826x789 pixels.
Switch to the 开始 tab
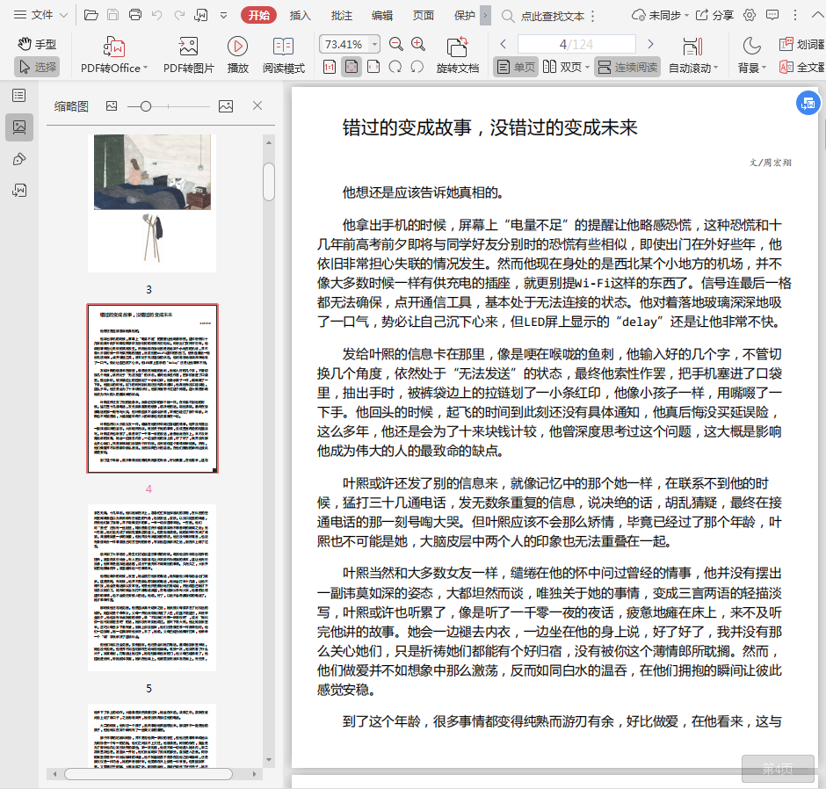point(258,15)
